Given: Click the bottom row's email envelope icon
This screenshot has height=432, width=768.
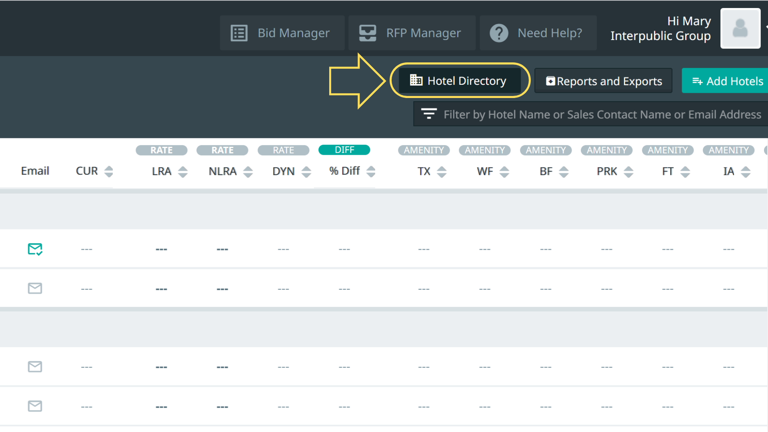Looking at the screenshot, I should coord(35,406).
